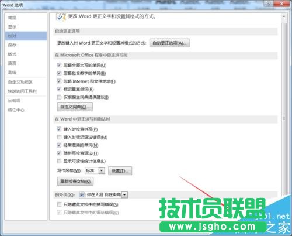Image resolution: width=292 pixels, height=236 pixels.
Task: Open the 高级 (Advanced) category
Action: (26, 73)
